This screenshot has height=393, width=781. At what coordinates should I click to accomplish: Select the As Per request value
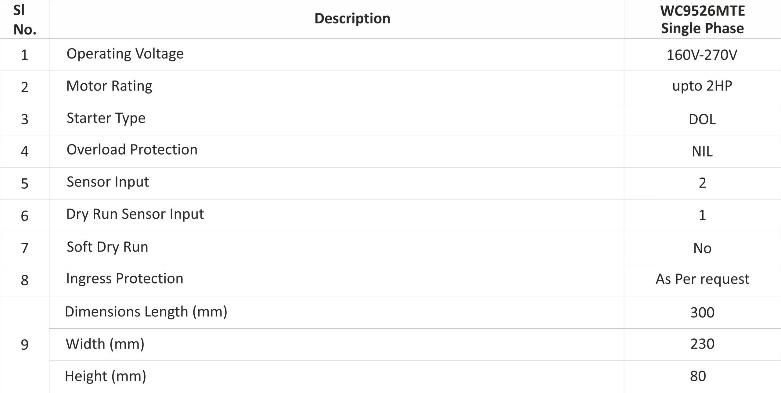[702, 279]
